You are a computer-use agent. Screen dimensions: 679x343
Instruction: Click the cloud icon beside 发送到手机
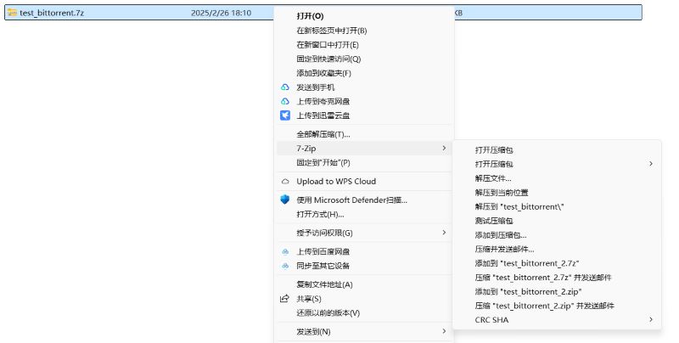pyautogui.click(x=285, y=87)
